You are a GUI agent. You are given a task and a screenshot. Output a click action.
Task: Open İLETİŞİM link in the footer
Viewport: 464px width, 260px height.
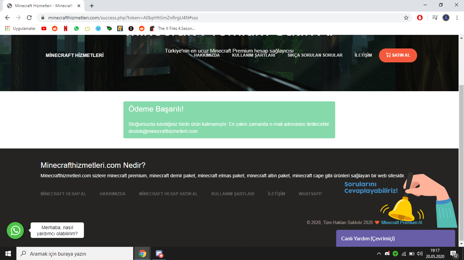pos(276,194)
